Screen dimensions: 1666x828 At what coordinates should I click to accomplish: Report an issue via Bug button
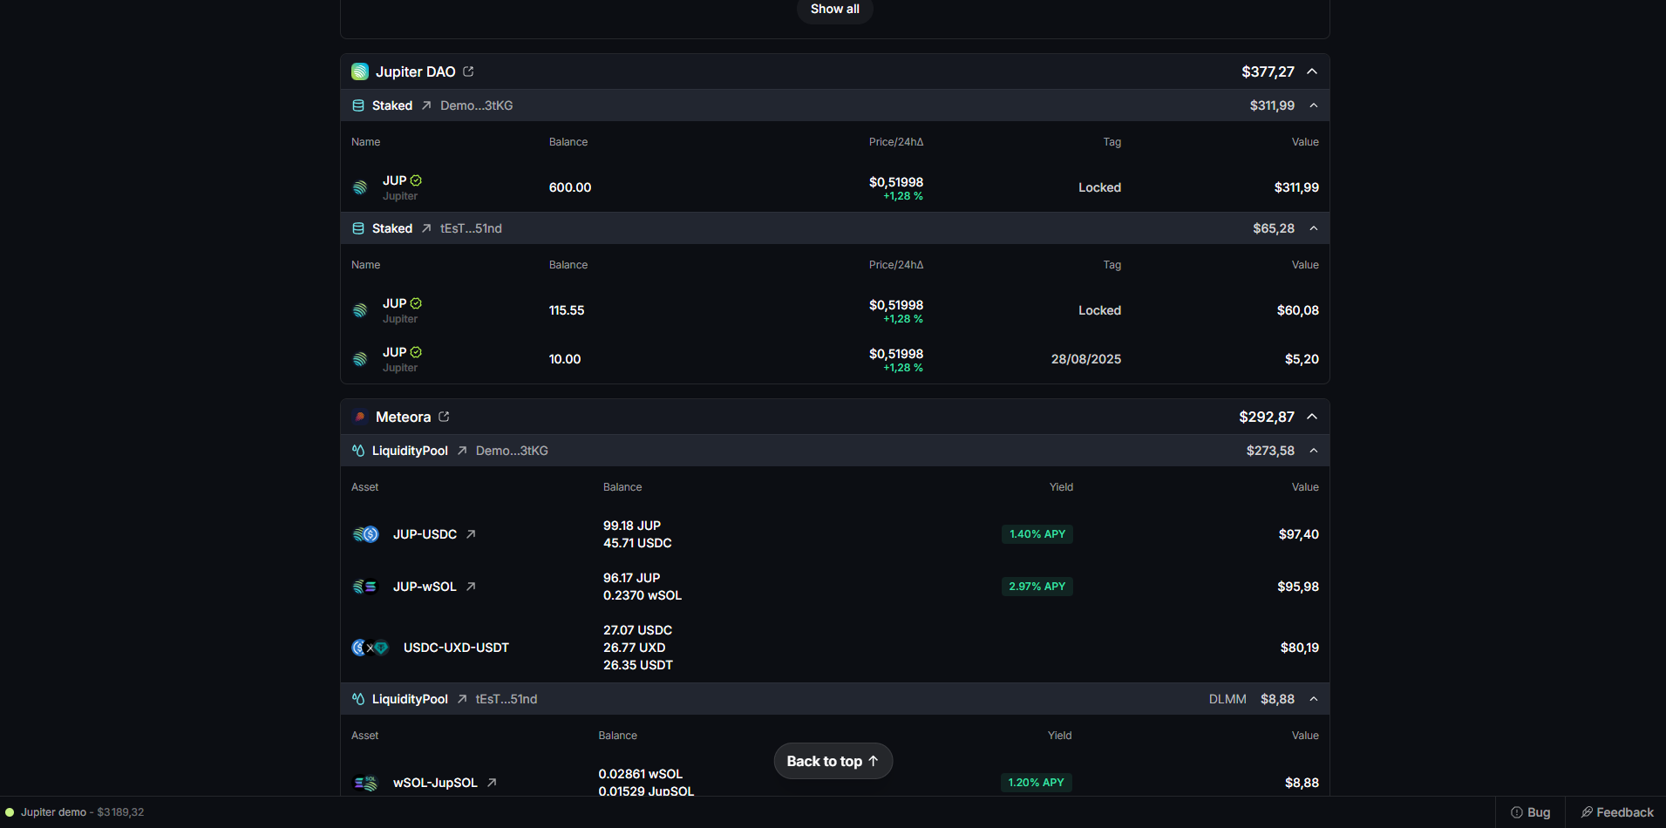point(1531,812)
